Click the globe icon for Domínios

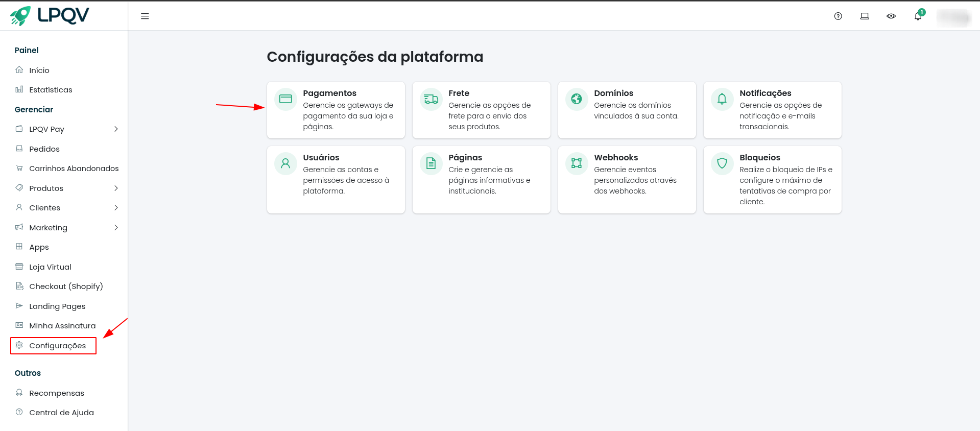coord(577,99)
